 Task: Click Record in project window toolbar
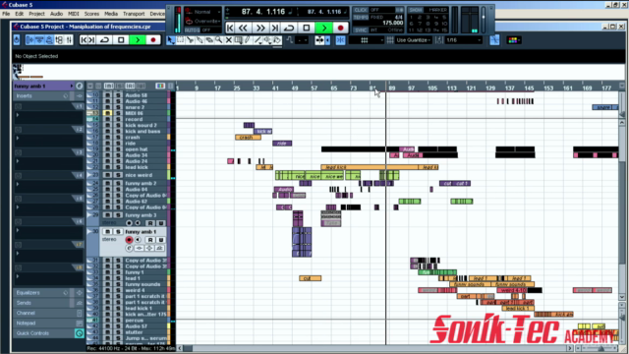[x=153, y=40]
